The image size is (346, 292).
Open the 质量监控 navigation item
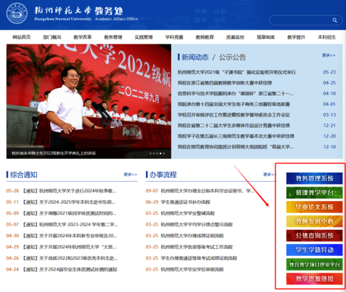pos(235,37)
